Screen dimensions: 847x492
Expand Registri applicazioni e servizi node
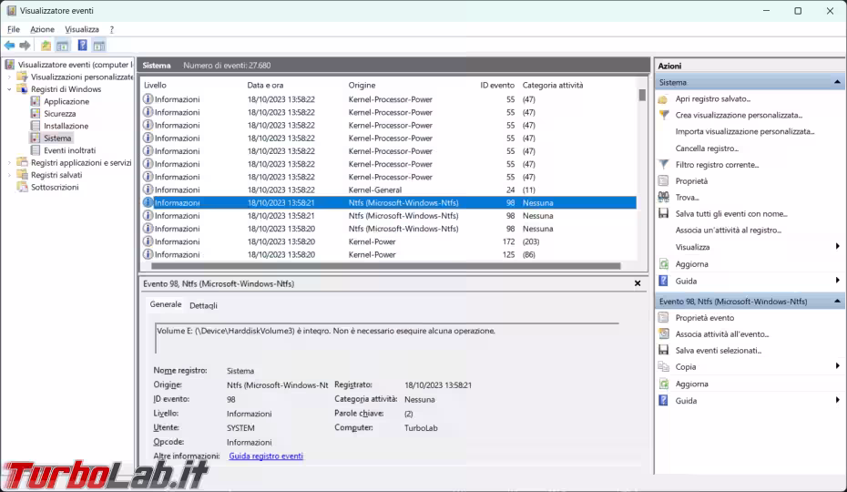(9, 162)
